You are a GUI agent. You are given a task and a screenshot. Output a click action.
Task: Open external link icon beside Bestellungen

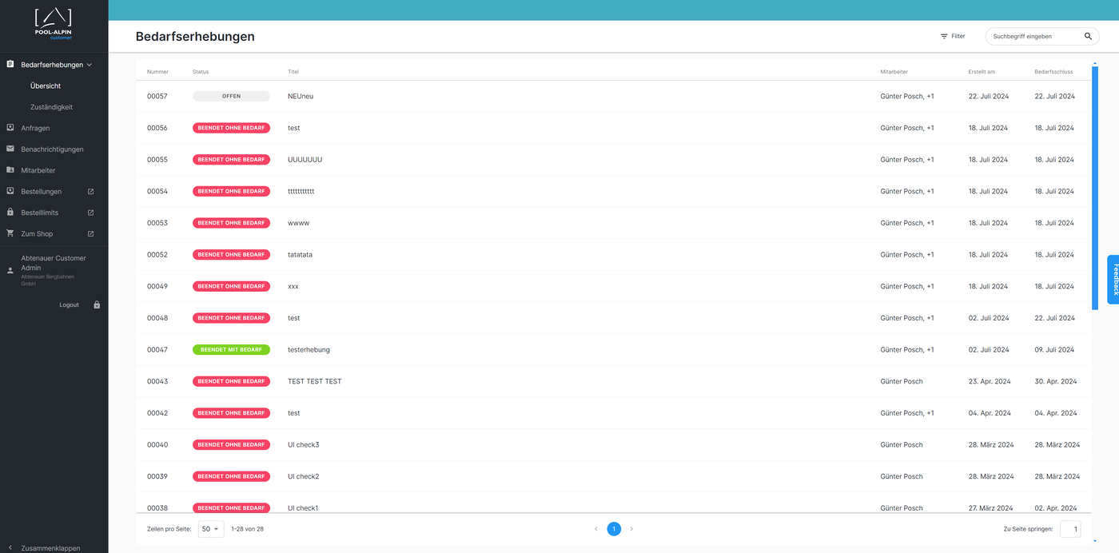90,192
